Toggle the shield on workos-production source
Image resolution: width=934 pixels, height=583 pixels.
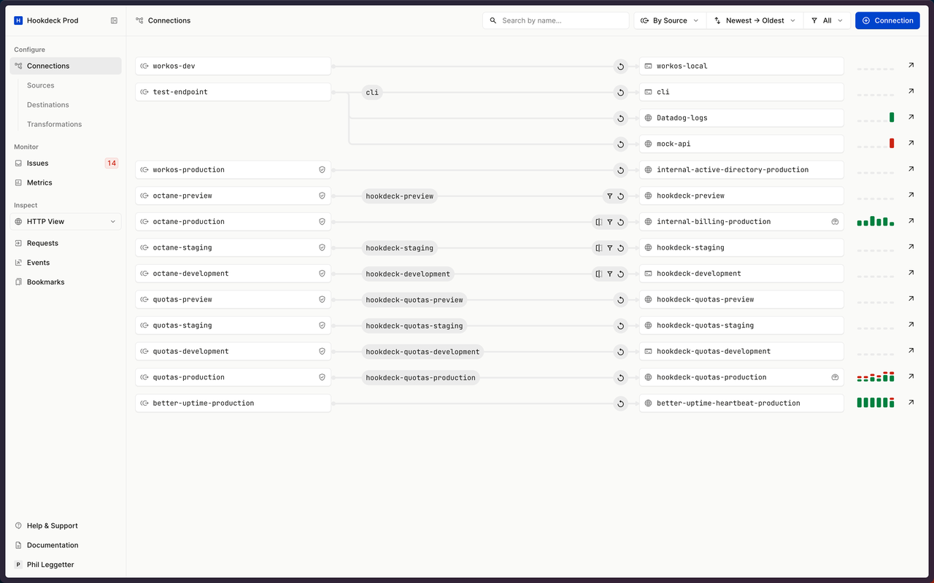tap(322, 169)
